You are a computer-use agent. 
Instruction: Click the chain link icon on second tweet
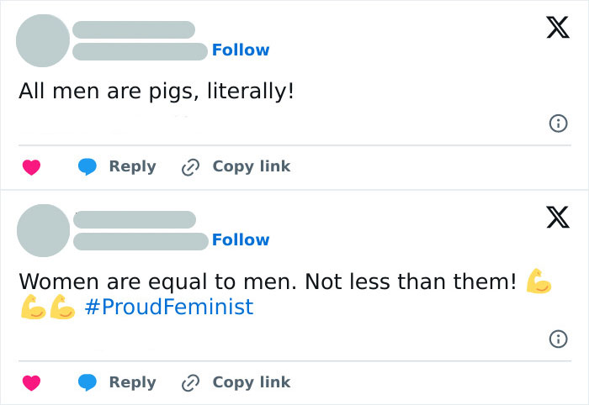pos(190,383)
